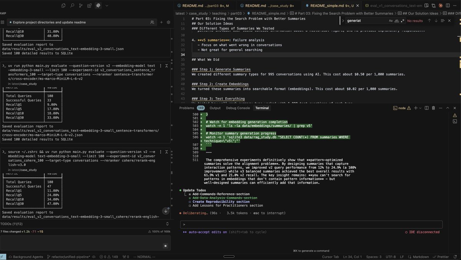The width and height of the screenshot is (461, 260).
Task: Open the eval_v1_conversations JSON tab
Action: click(x=393, y=6)
